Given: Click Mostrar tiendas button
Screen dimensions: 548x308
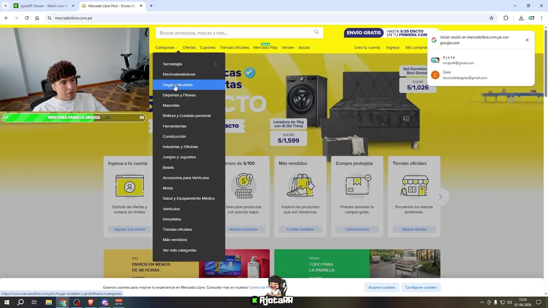Looking at the screenshot, I should 414,229.
